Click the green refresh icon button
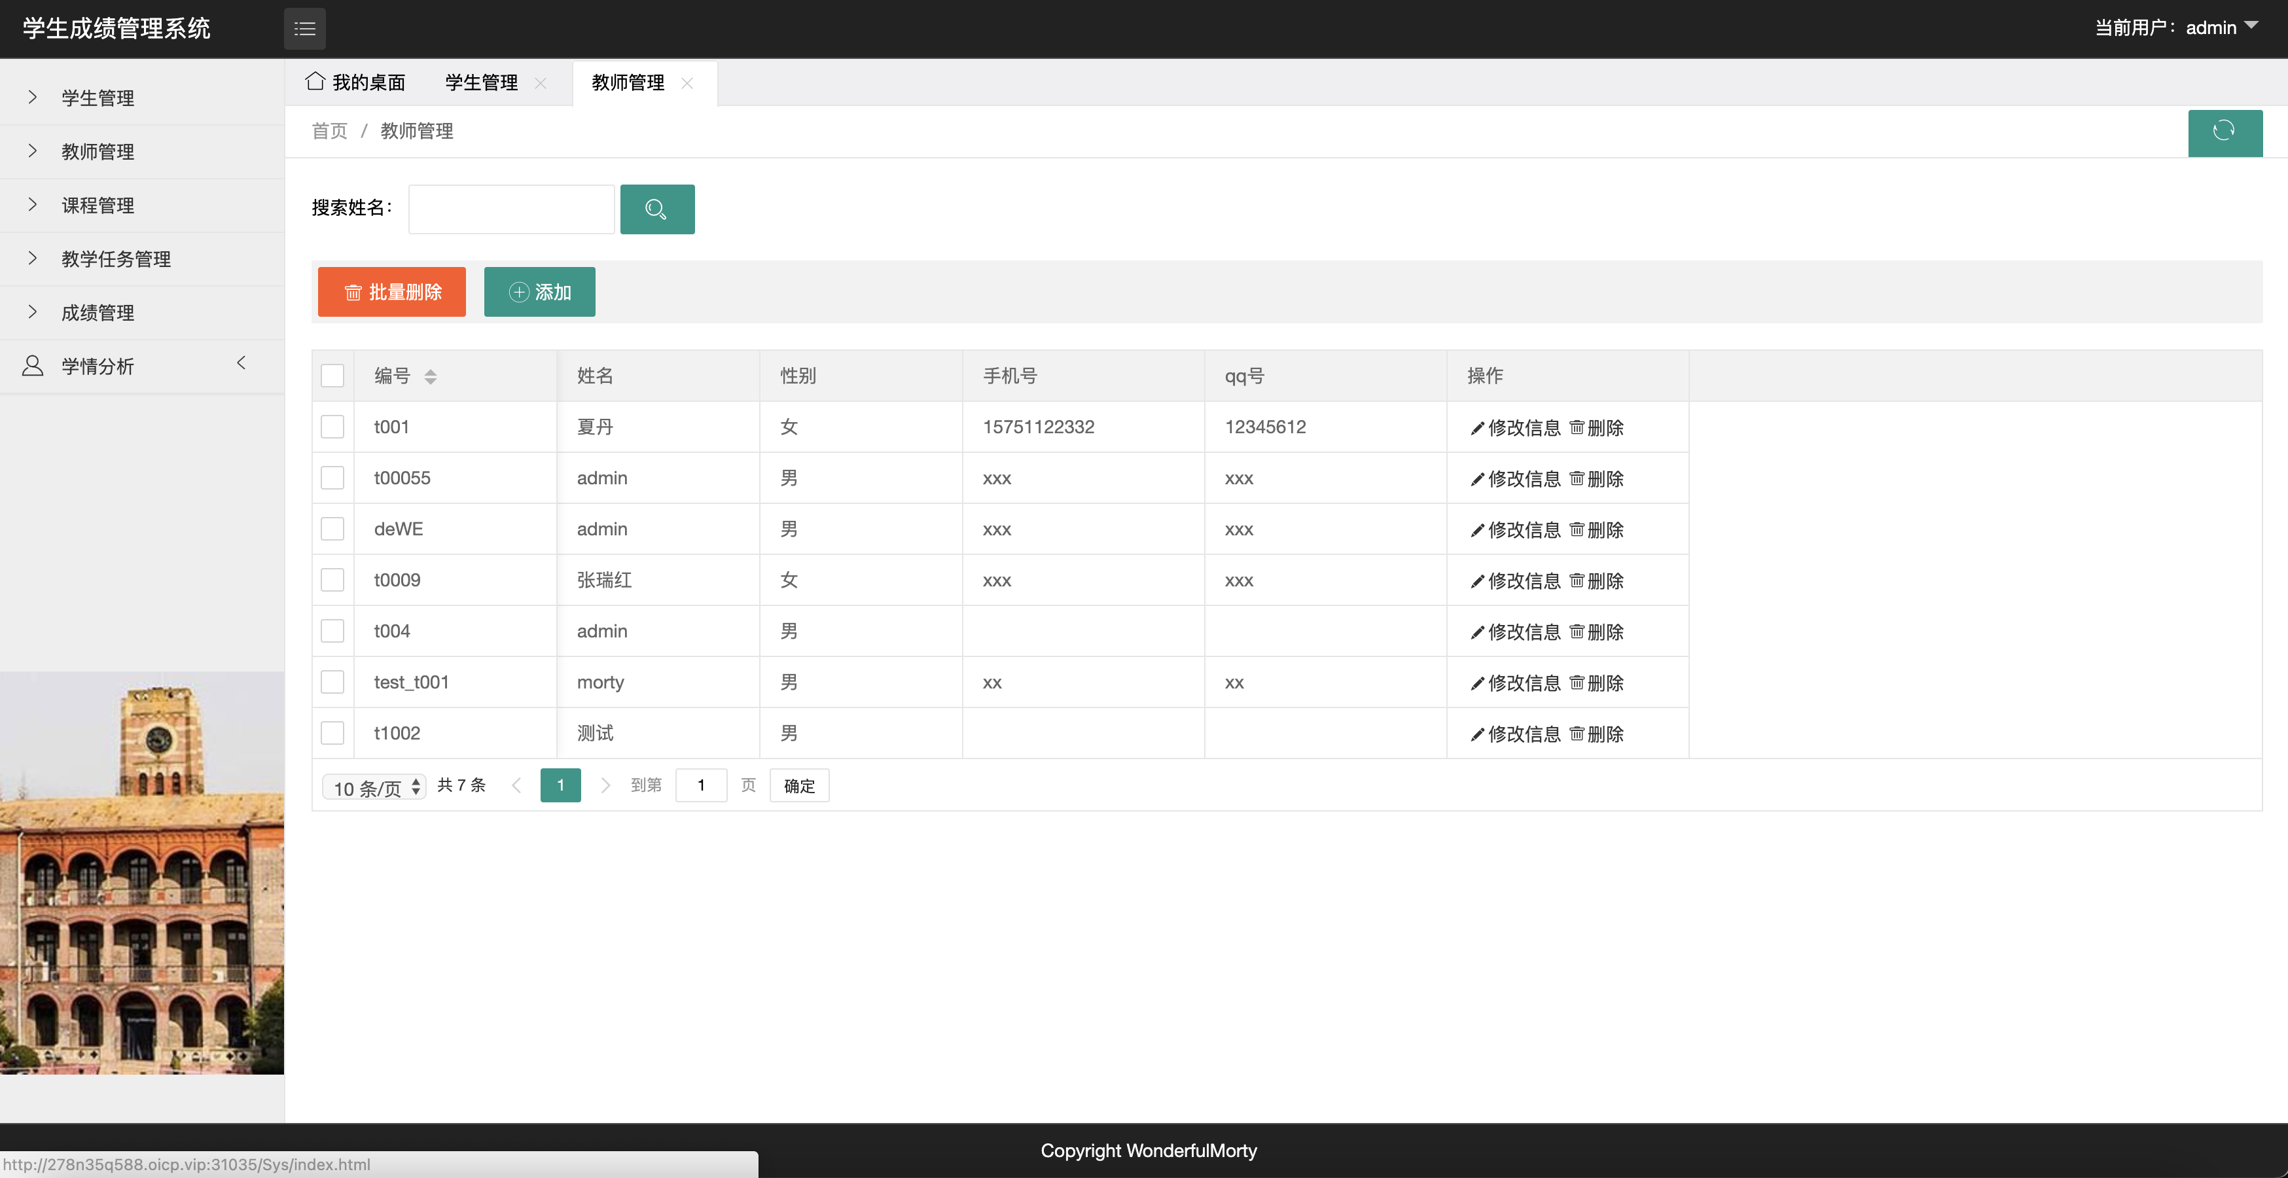This screenshot has height=1178, width=2288. (x=2224, y=132)
